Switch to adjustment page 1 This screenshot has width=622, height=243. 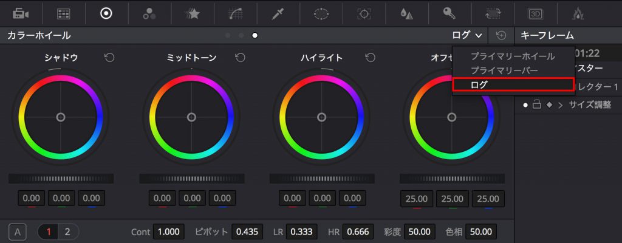click(49, 232)
